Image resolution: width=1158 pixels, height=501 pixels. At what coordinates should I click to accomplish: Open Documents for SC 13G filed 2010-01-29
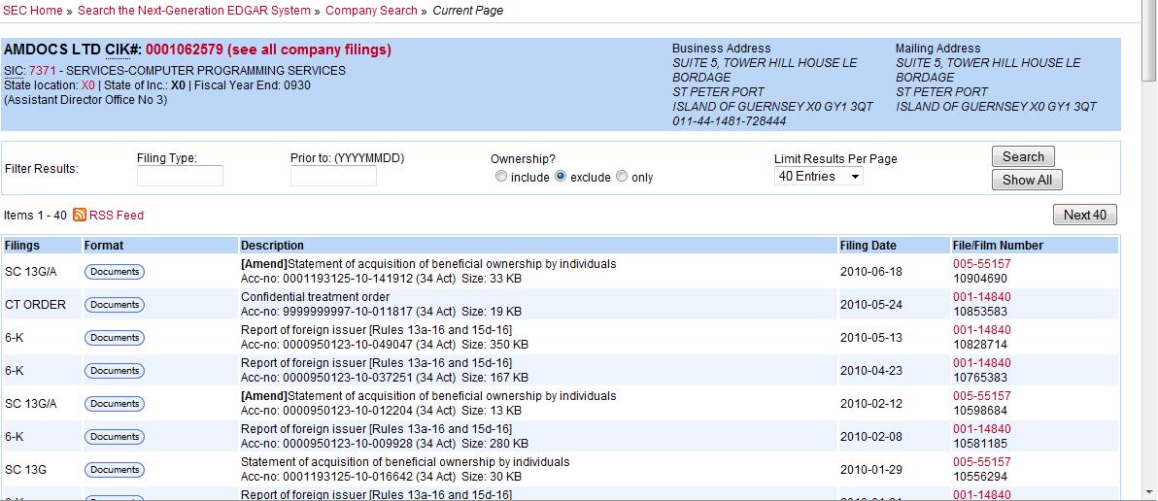(x=115, y=469)
